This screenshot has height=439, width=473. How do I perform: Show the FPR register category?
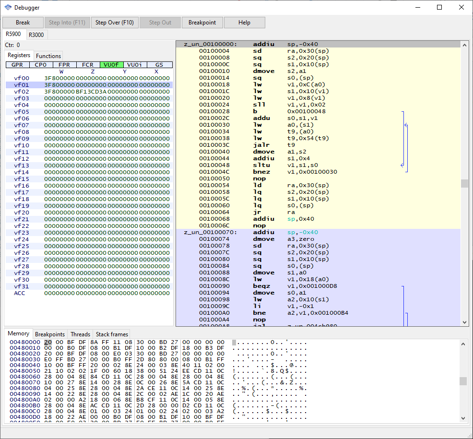click(x=64, y=65)
